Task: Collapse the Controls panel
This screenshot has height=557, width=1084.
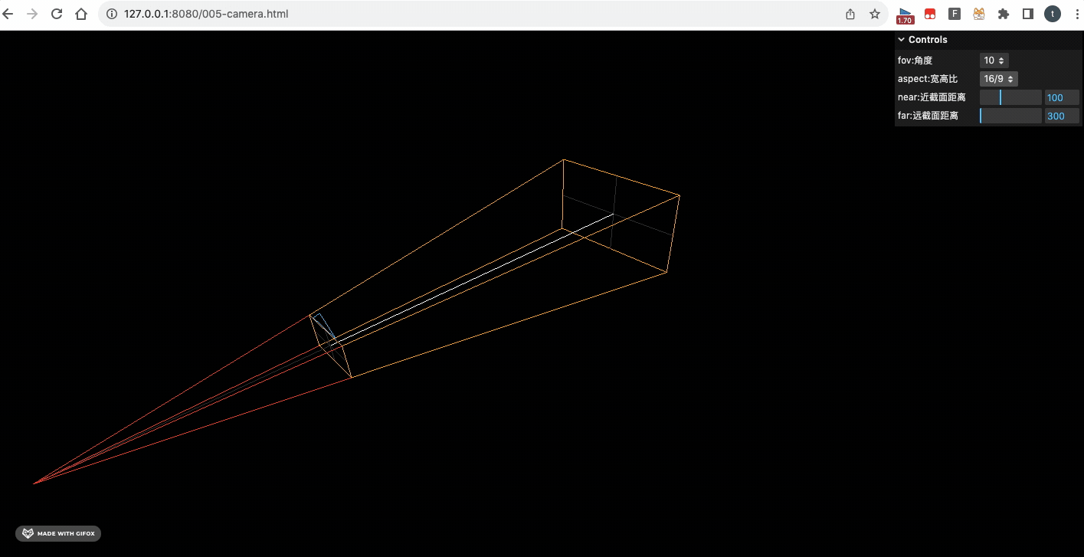Action: [x=988, y=40]
